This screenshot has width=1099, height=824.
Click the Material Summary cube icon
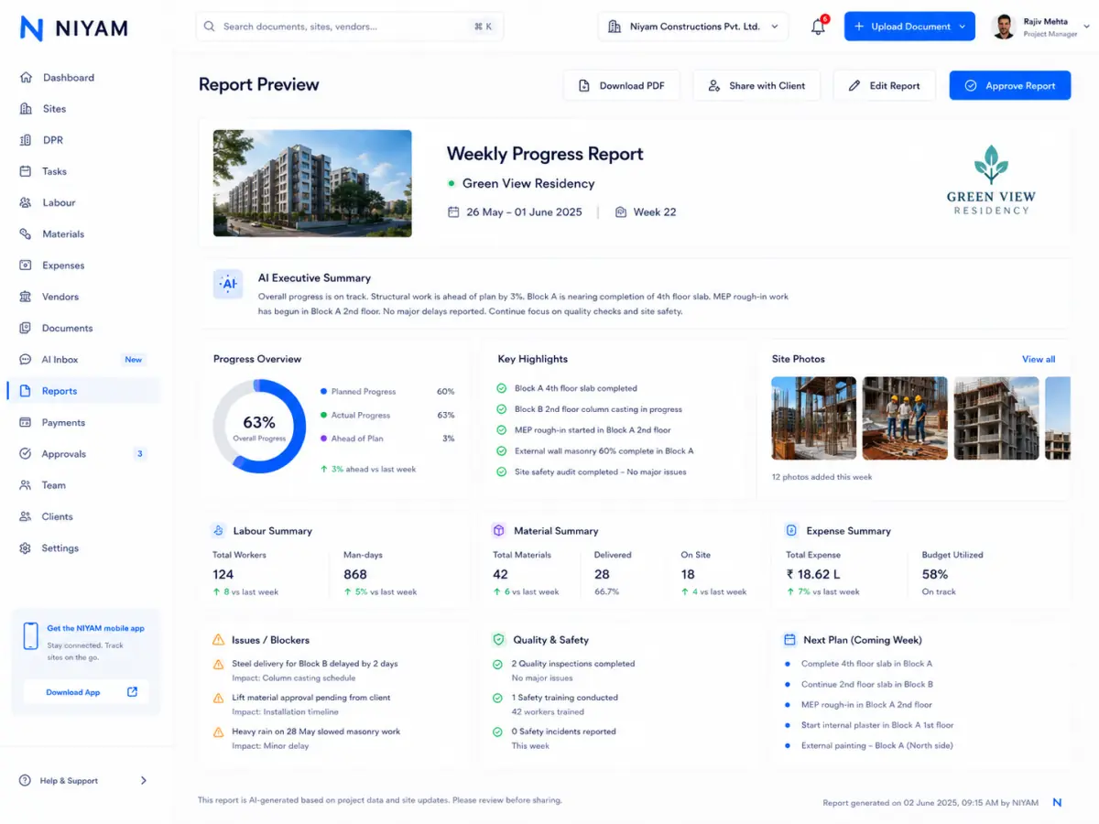[499, 530]
